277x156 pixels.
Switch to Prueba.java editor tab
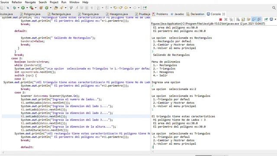tap(143, 14)
